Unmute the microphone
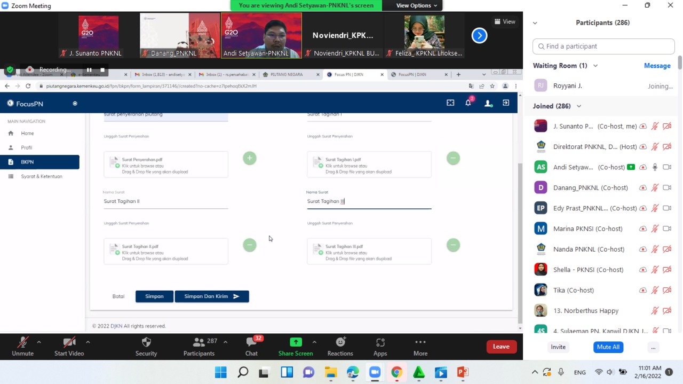 [x=22, y=343]
